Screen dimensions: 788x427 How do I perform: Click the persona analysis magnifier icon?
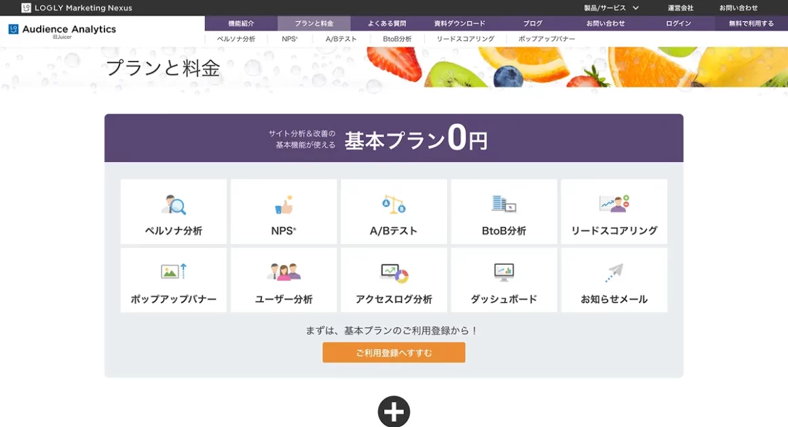174,204
